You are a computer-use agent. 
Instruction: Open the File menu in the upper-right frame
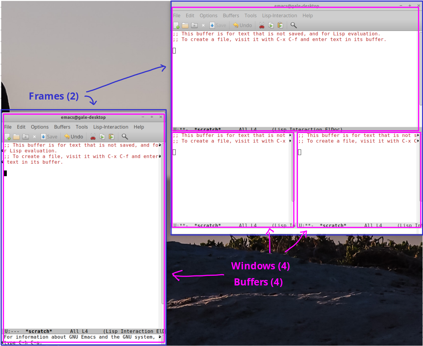click(x=177, y=15)
